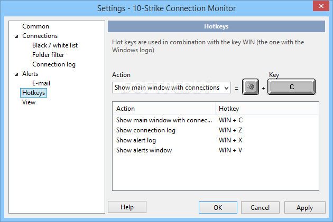Select the Hotkeys tree item
Viewport: 333px width, 222px height.
coord(33,93)
